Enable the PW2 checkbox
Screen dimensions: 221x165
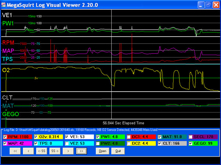pos(98,143)
